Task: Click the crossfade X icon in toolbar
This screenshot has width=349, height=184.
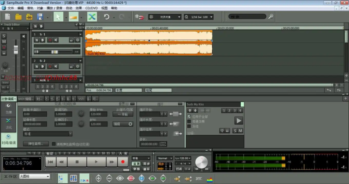Action: [x=92, y=17]
